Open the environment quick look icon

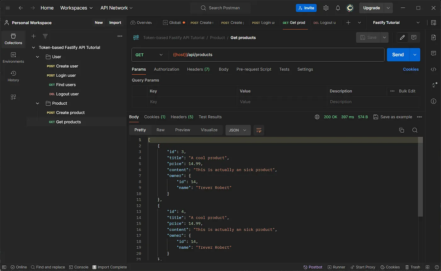[x=433, y=23]
